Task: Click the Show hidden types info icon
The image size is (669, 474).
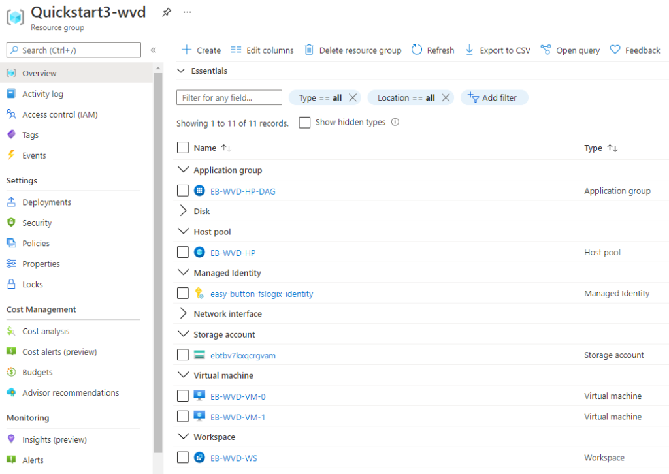Action: coord(395,122)
